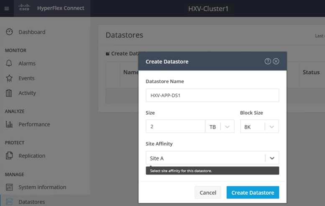Open Dashboard via its gauge icon
Viewport: 325px width, 206px height.
tap(9, 32)
